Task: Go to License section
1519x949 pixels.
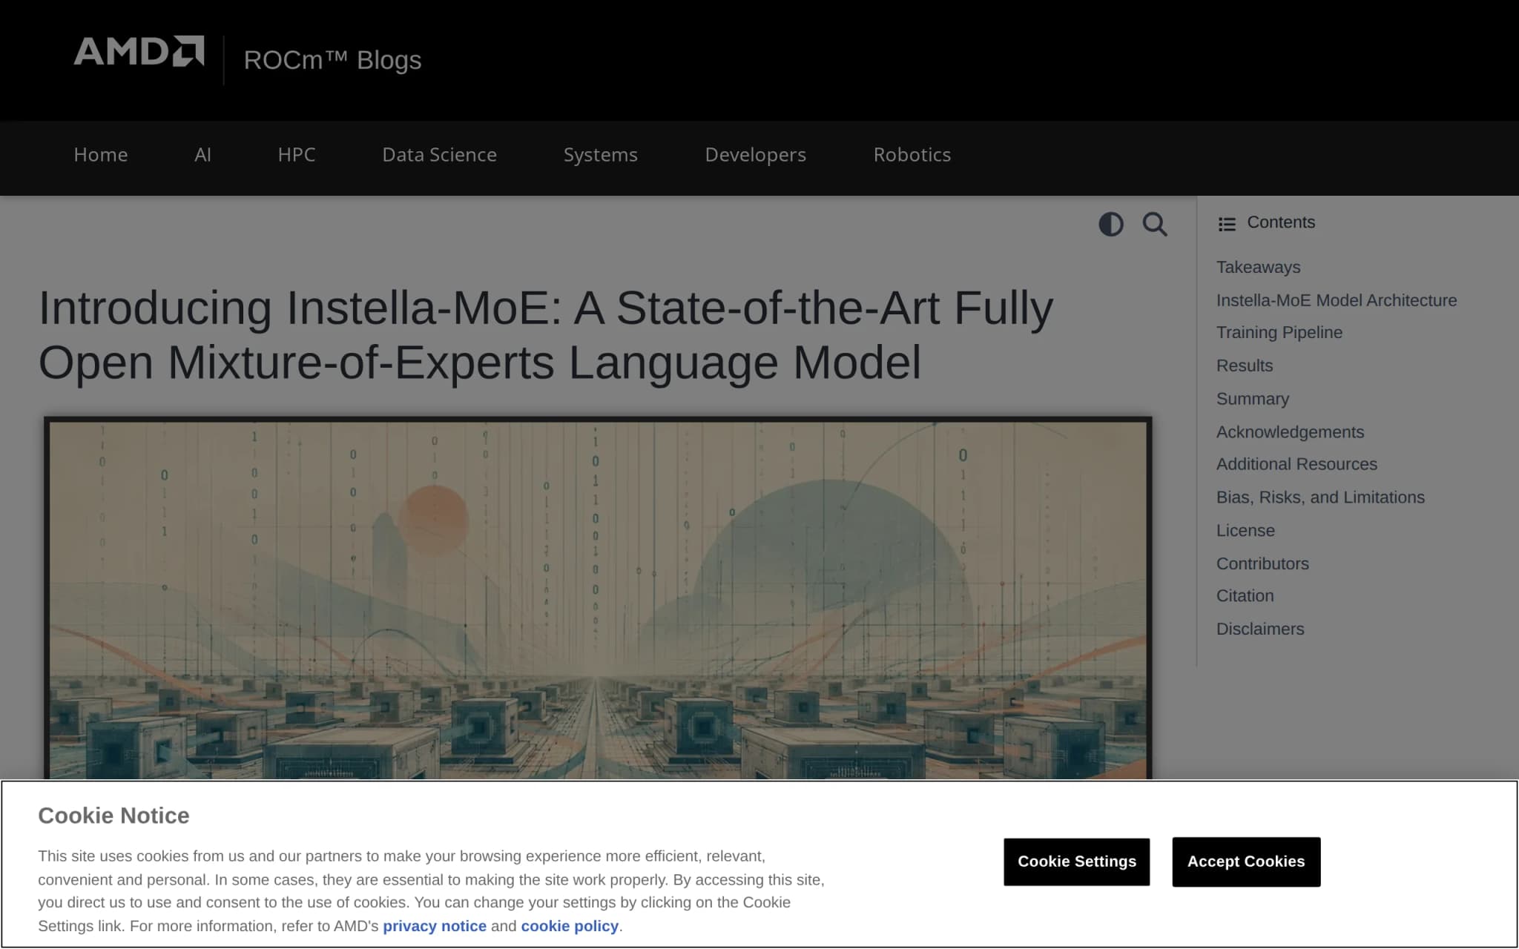Action: tap(1245, 530)
